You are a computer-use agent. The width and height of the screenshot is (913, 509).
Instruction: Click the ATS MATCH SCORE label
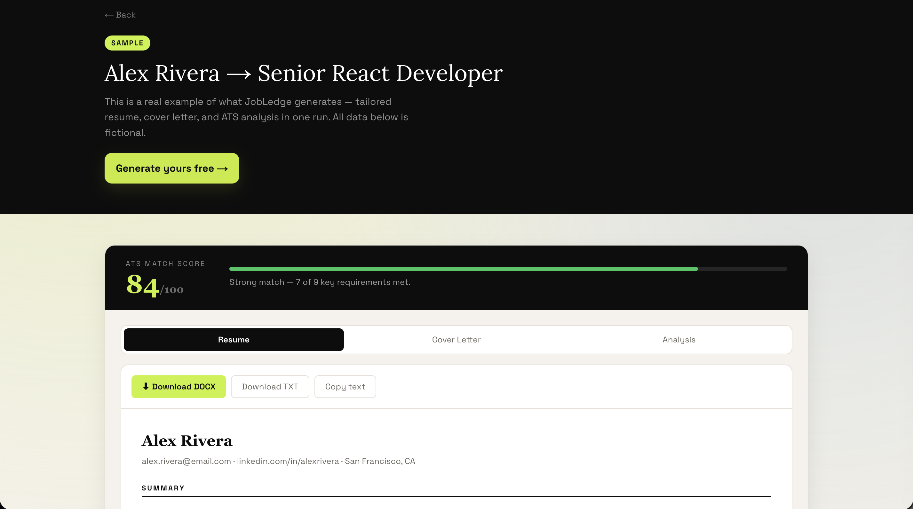(165, 263)
